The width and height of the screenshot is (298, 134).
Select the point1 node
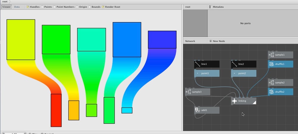point(207,73)
